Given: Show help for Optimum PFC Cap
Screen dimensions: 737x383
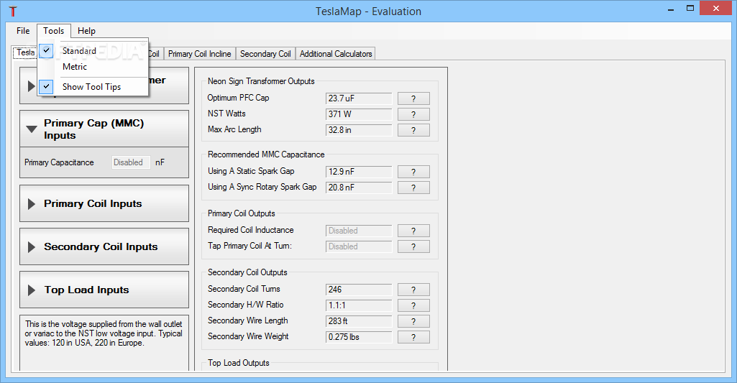Looking at the screenshot, I should (413, 98).
